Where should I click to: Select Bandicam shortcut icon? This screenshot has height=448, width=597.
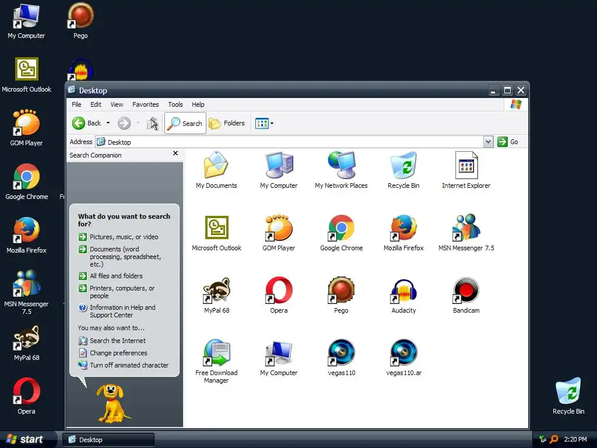466,290
